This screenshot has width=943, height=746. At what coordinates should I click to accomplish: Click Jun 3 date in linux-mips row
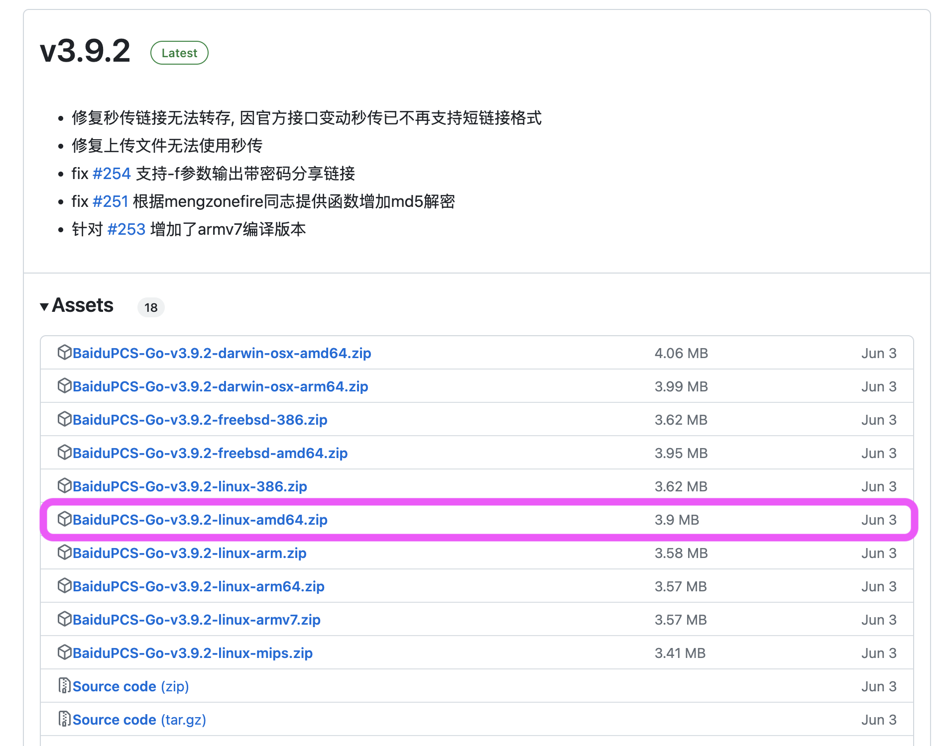tap(879, 653)
